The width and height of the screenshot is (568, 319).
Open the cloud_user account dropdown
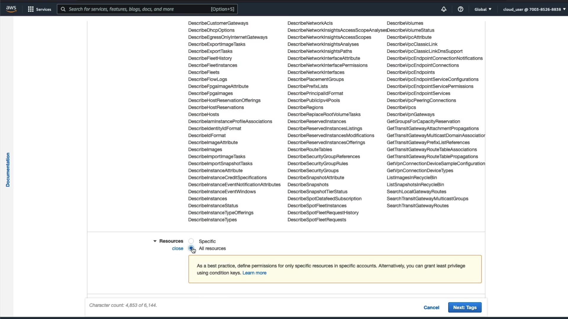pos(534,9)
